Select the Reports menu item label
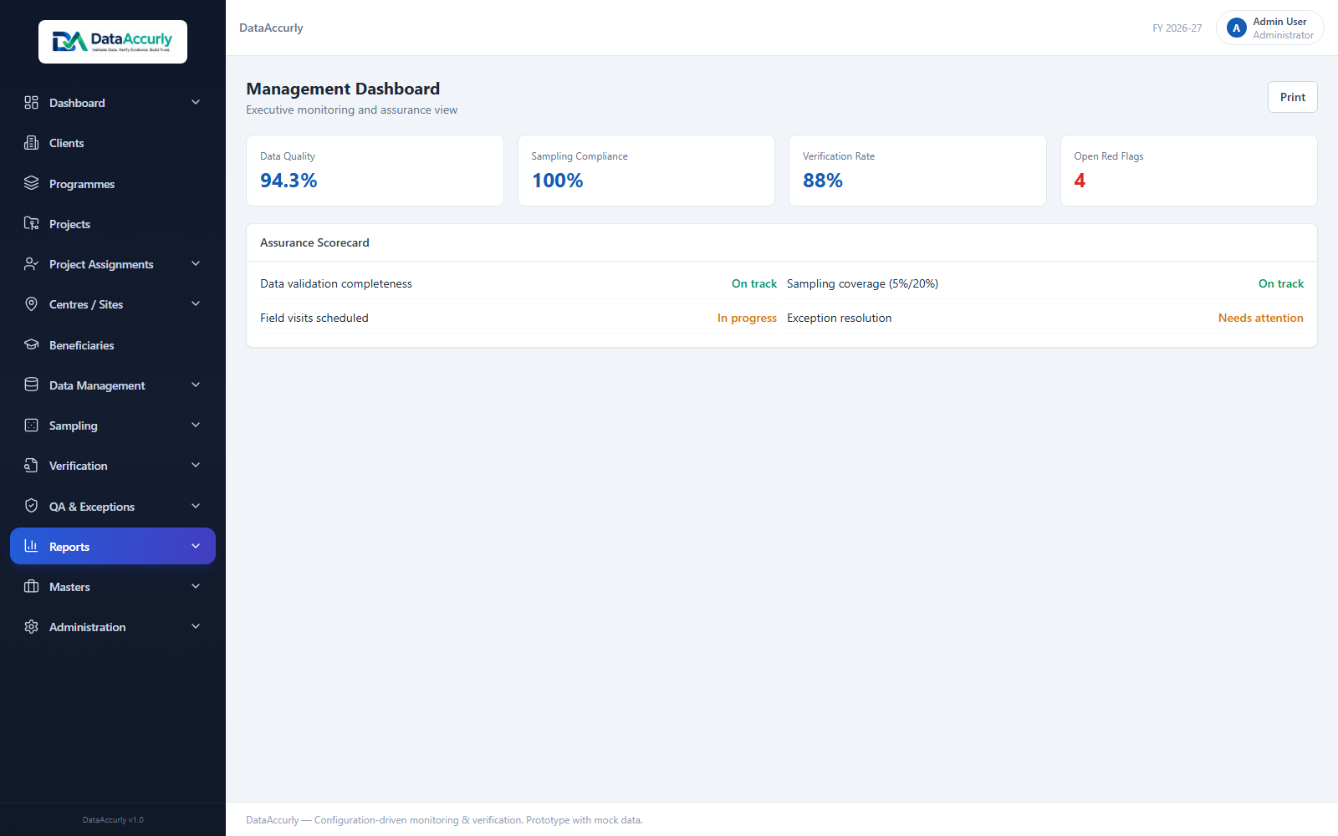 (x=69, y=547)
